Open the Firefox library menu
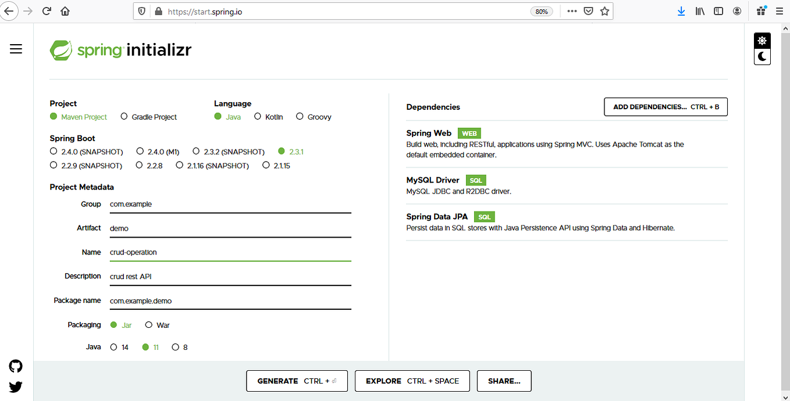 [x=700, y=10]
